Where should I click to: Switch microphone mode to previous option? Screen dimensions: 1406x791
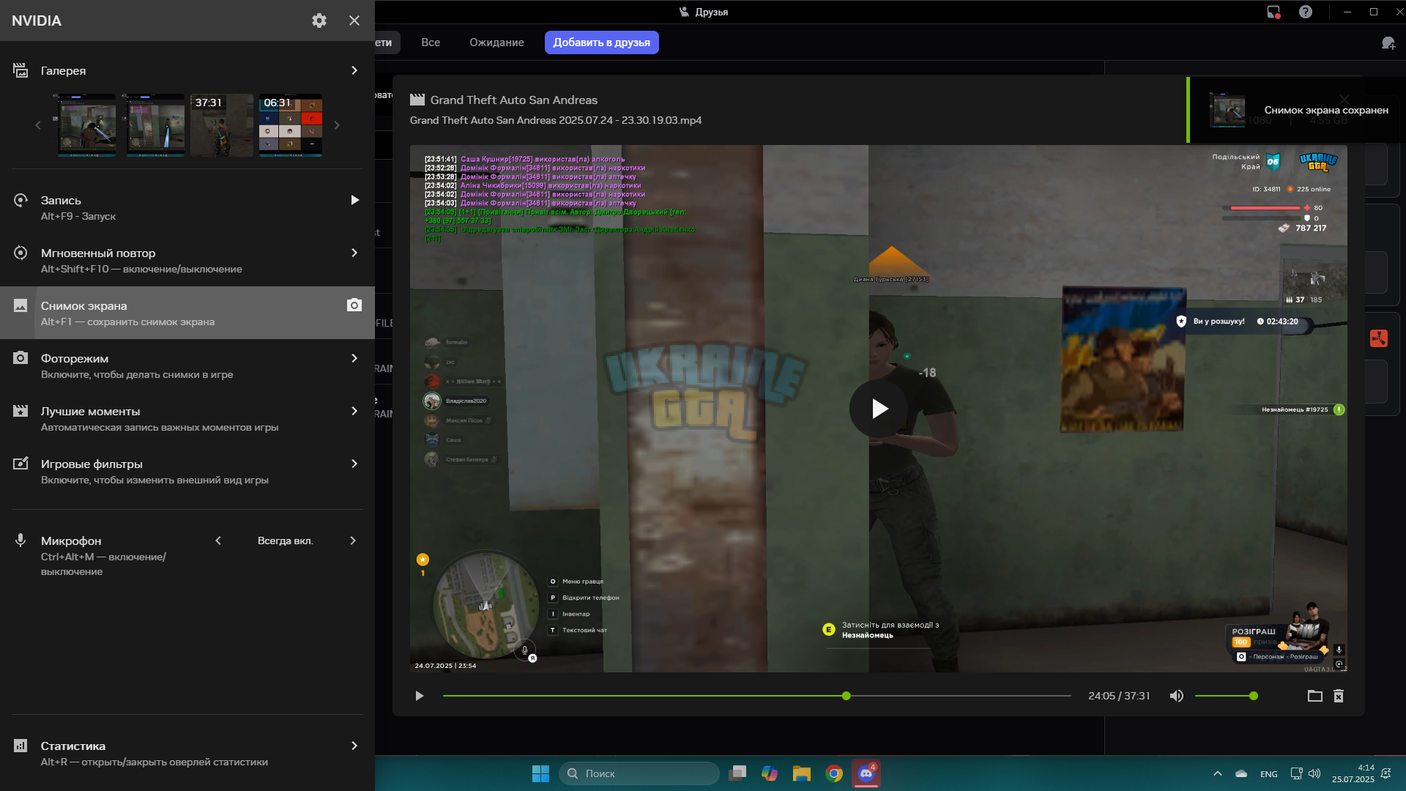pos(218,541)
